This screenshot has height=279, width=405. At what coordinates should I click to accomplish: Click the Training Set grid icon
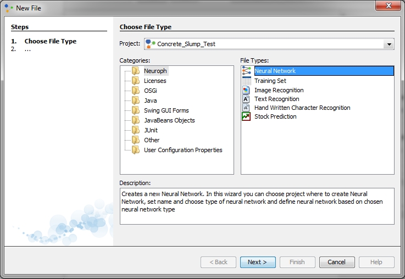point(246,81)
